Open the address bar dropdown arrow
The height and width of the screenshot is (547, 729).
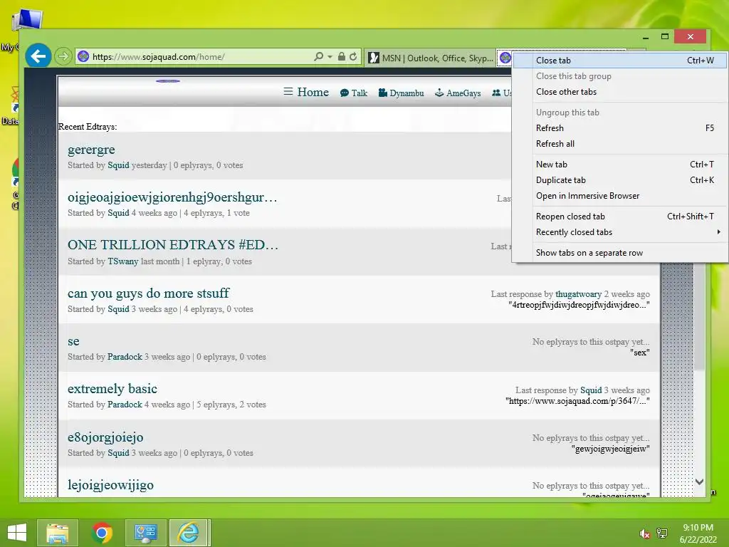[x=330, y=57]
